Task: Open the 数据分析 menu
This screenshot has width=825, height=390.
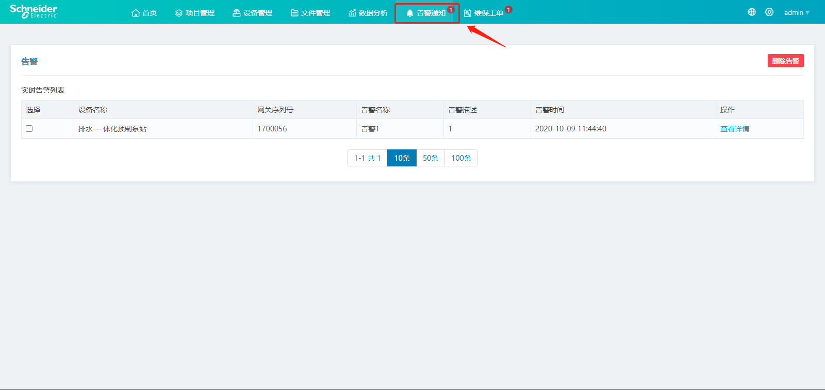Action: 368,13
